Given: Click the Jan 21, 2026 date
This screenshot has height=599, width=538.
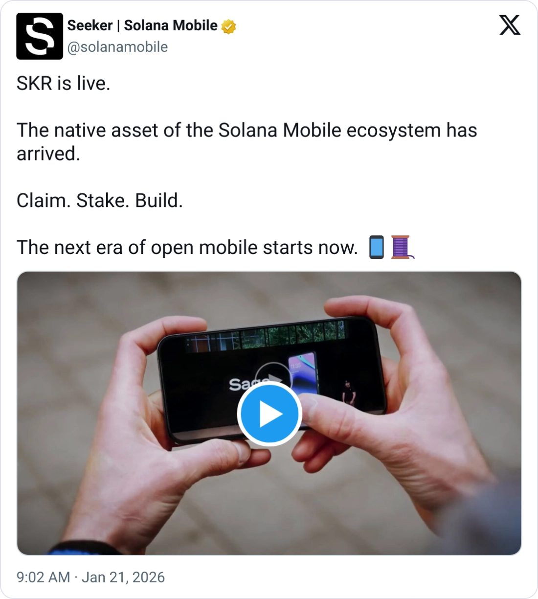Looking at the screenshot, I should click(x=123, y=577).
